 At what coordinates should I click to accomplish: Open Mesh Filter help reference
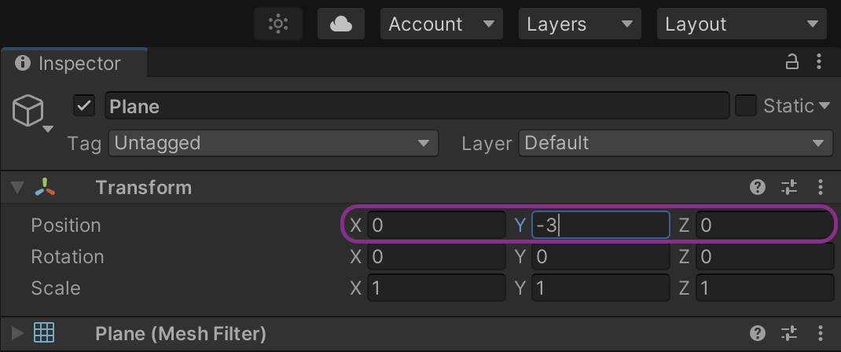click(758, 333)
